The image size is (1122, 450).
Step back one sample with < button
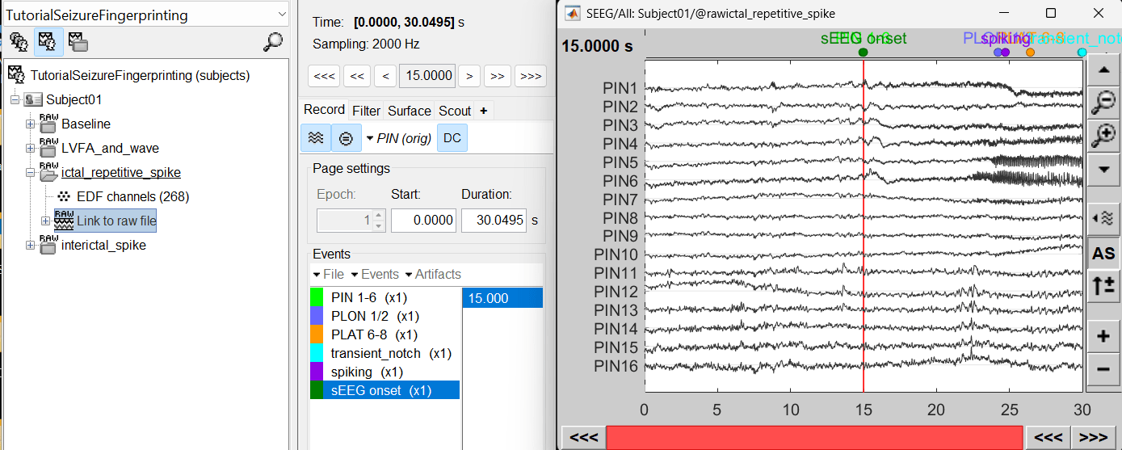tap(385, 76)
